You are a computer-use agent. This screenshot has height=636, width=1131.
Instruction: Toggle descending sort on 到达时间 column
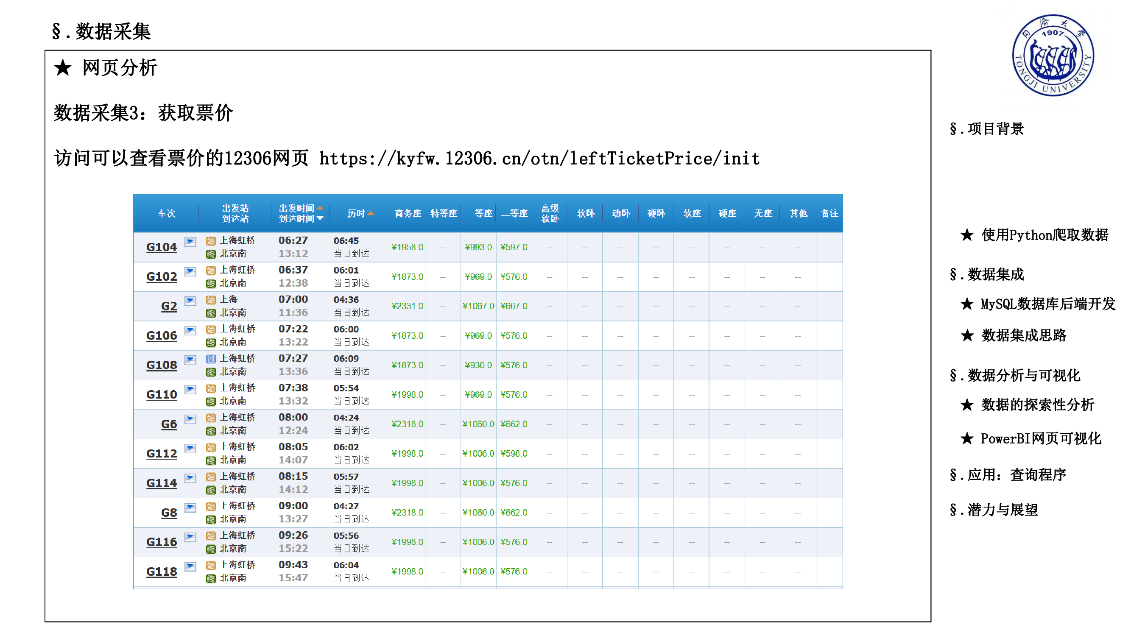(320, 220)
